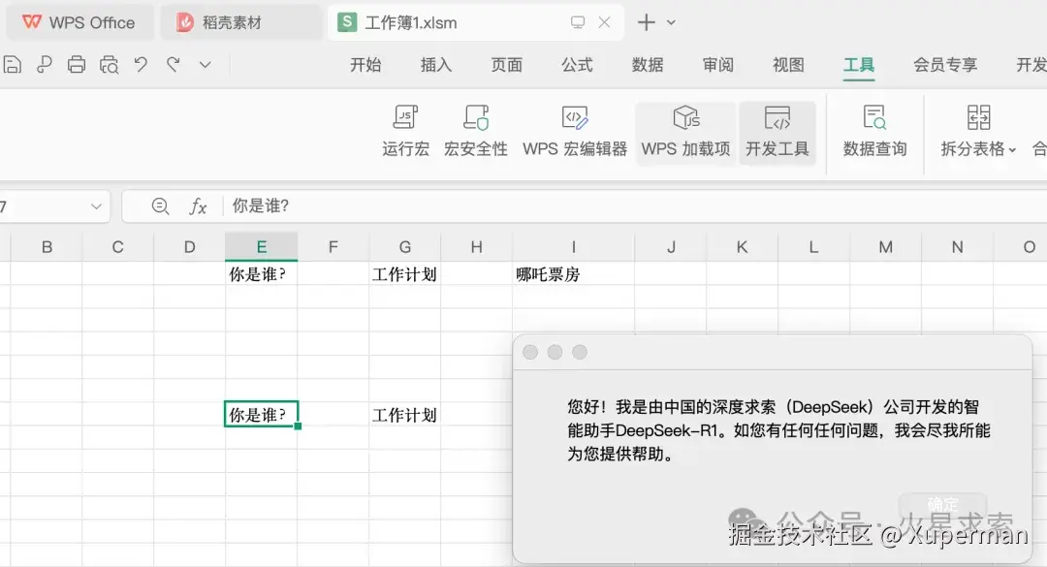Click the monitor icon on 工作簿1.xlsm tab
The image size is (1047, 567).
(578, 22)
